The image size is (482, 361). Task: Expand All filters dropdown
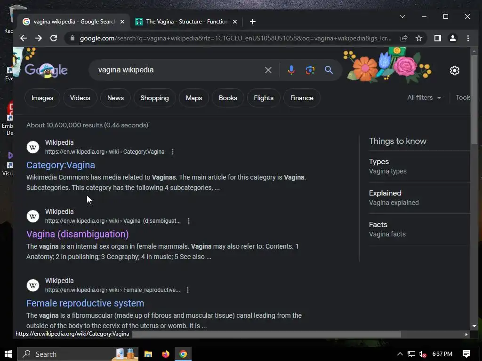tap(424, 98)
